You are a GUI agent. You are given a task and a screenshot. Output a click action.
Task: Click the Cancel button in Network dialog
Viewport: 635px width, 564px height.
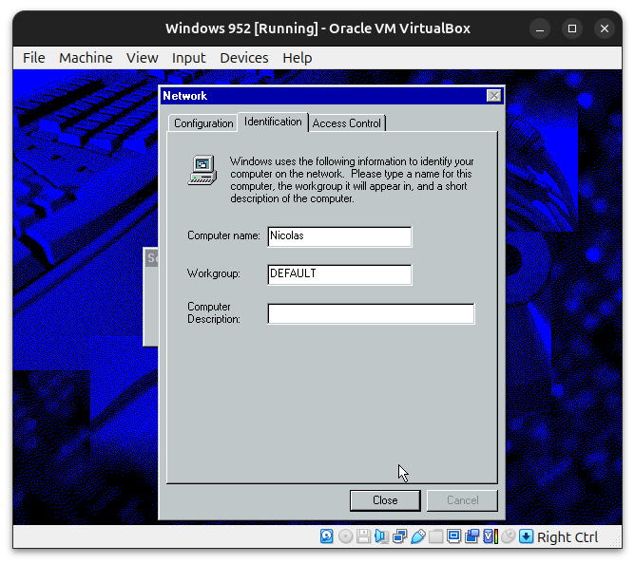click(463, 500)
